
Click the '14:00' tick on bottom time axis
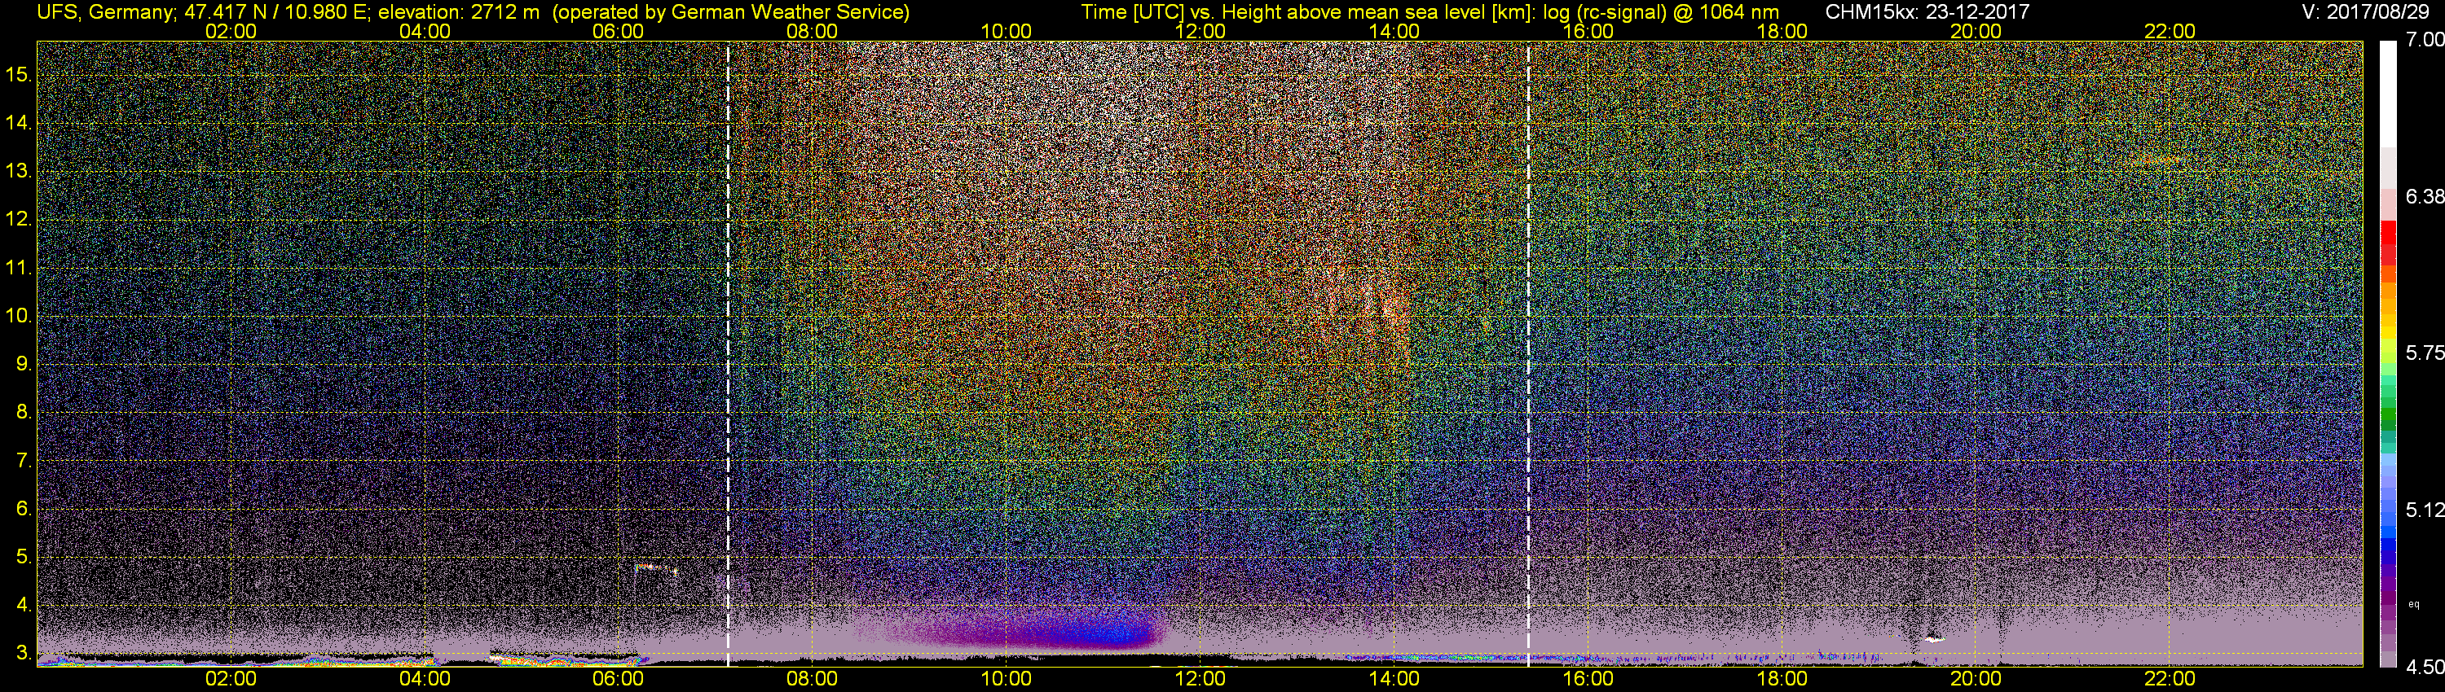point(1394,679)
